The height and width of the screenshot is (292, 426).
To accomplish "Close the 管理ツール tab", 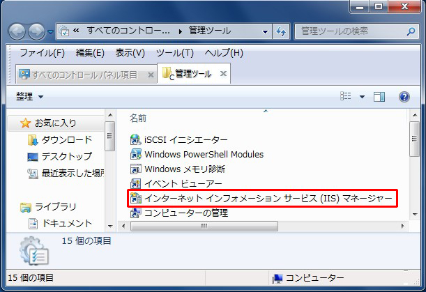I will (223, 73).
